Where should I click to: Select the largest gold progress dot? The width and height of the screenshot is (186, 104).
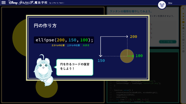tap(183, 22)
